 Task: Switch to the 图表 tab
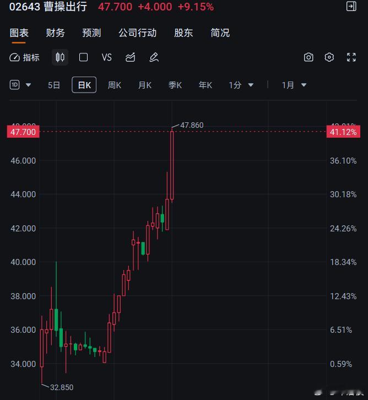coord(19,33)
